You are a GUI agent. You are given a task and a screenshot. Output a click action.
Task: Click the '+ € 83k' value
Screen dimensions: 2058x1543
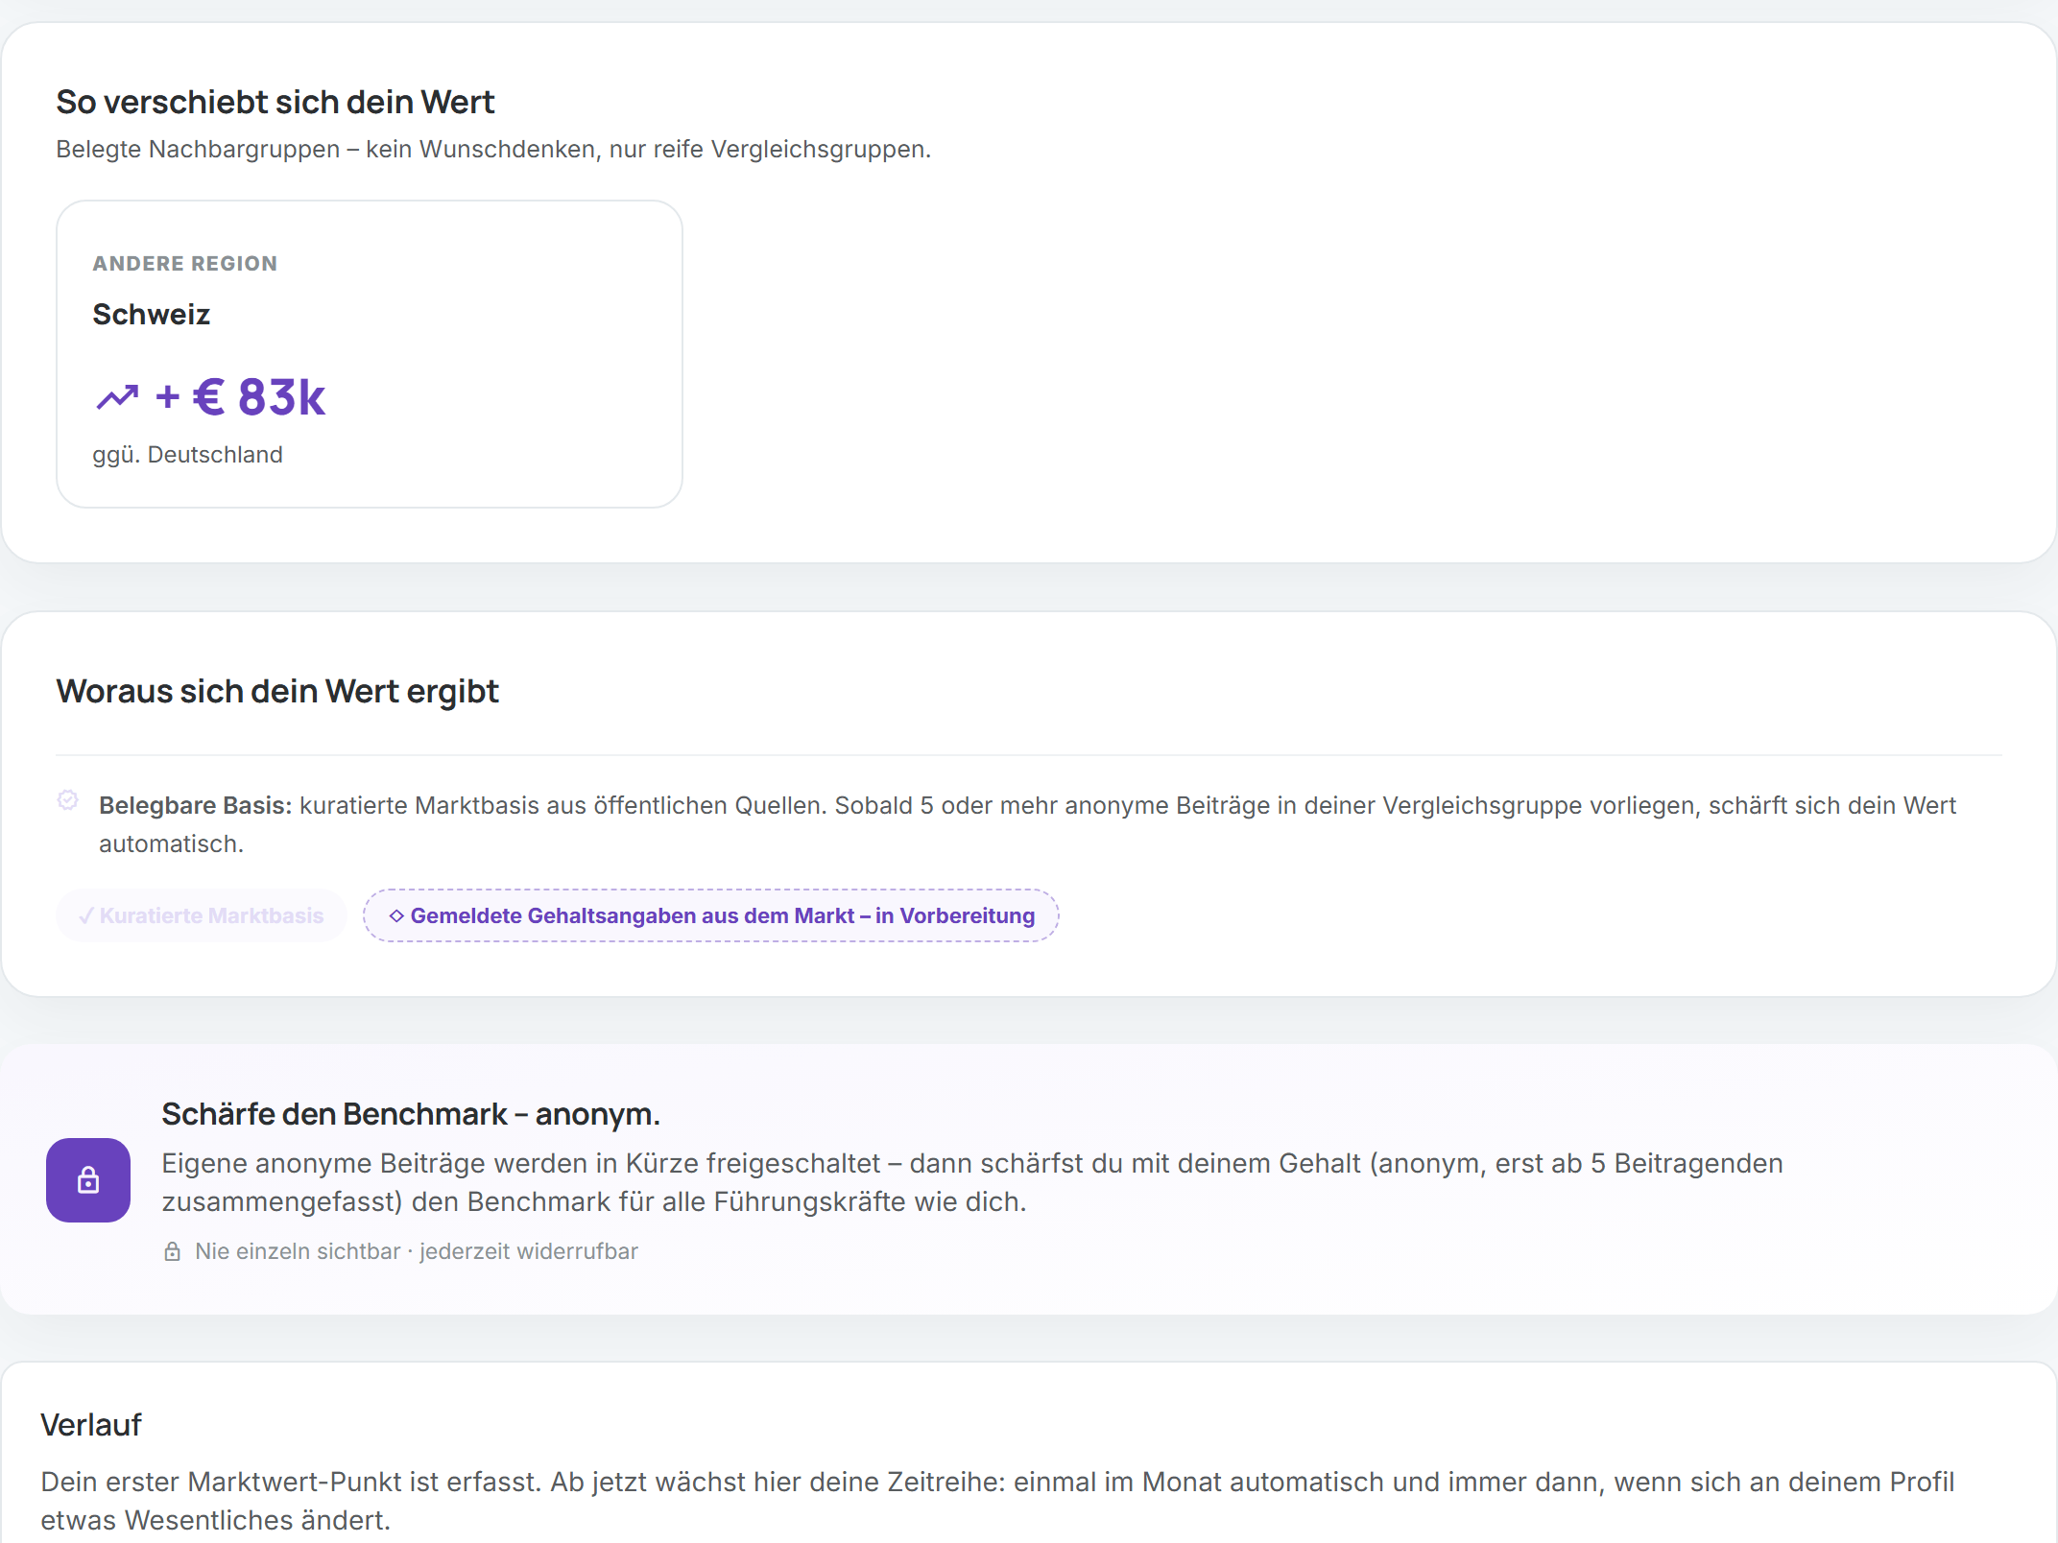pos(241,396)
